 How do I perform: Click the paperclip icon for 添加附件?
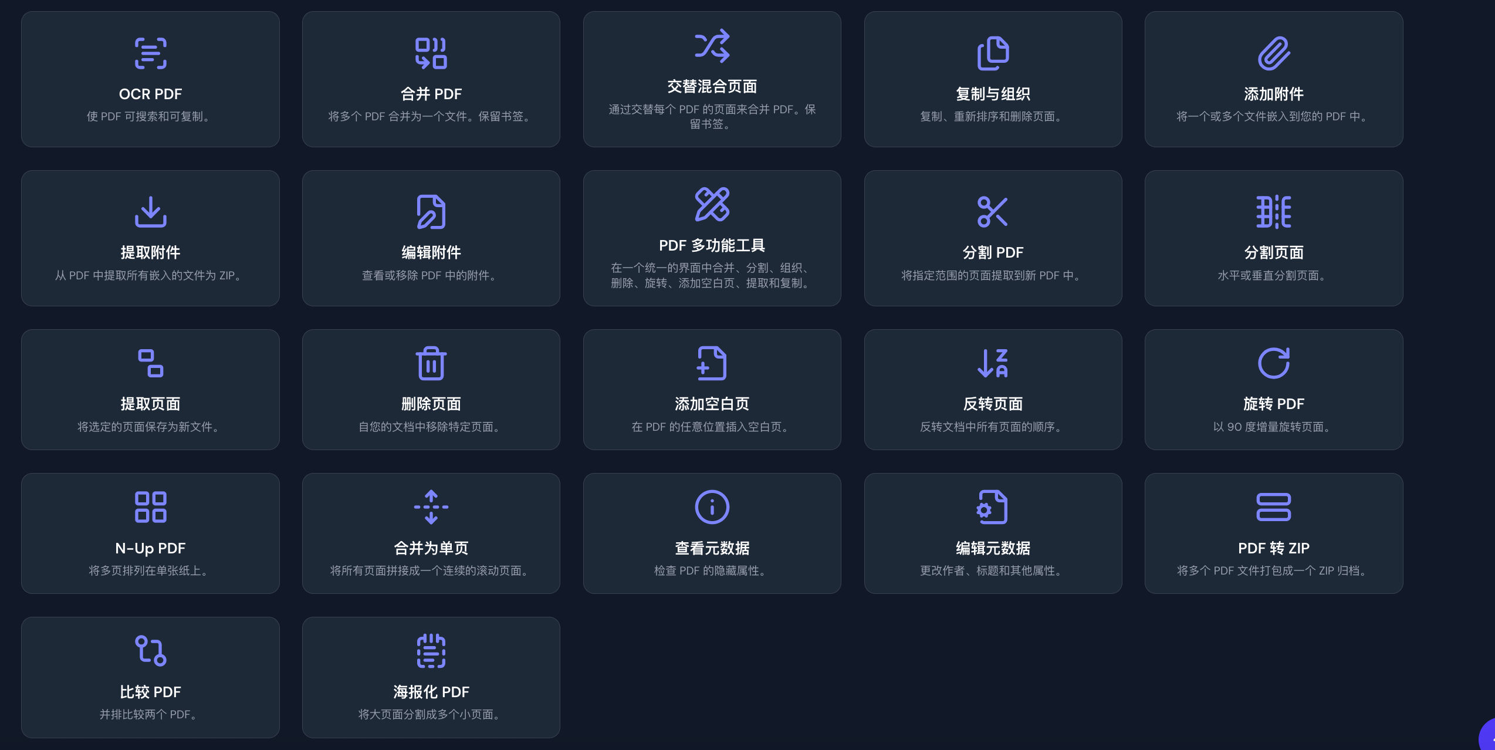tap(1273, 53)
